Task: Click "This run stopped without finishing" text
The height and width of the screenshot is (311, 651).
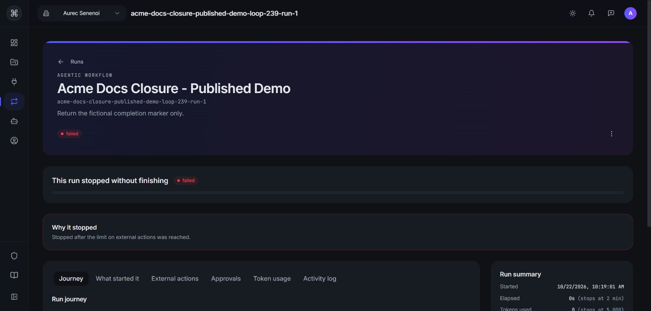Action: coord(110,180)
